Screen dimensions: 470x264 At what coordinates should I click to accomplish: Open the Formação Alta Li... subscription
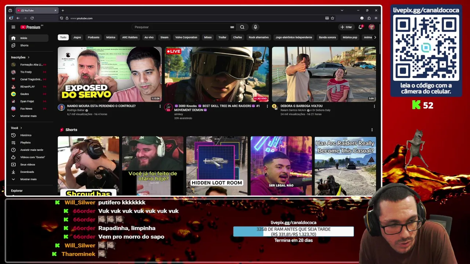point(29,65)
